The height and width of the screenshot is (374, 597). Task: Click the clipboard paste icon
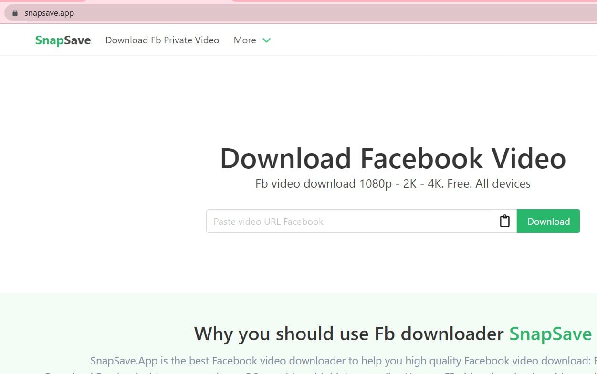point(504,221)
